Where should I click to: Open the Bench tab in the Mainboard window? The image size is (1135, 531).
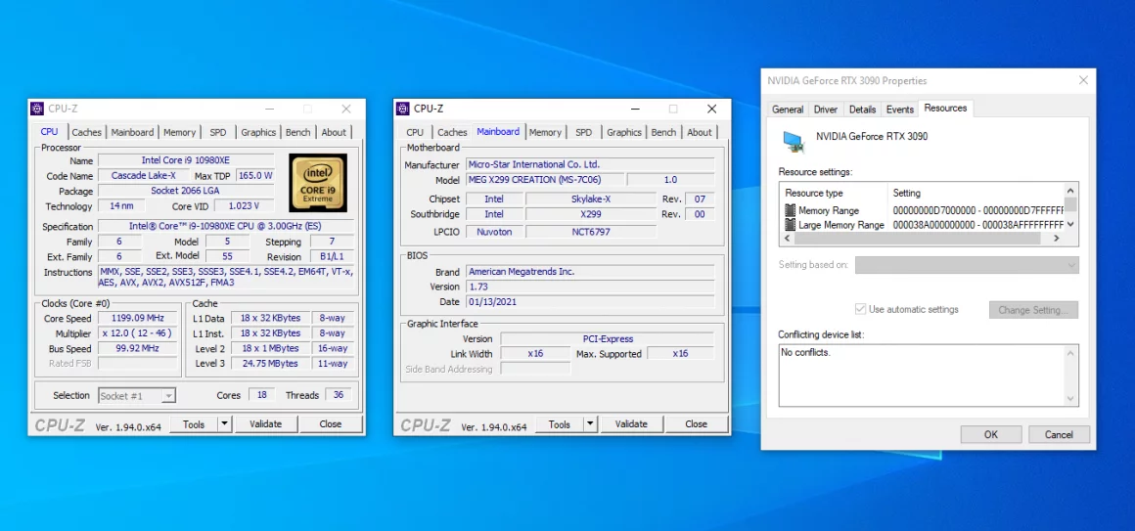click(x=663, y=132)
